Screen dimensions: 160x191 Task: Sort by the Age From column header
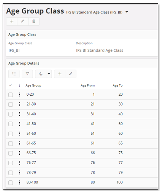point(88,85)
